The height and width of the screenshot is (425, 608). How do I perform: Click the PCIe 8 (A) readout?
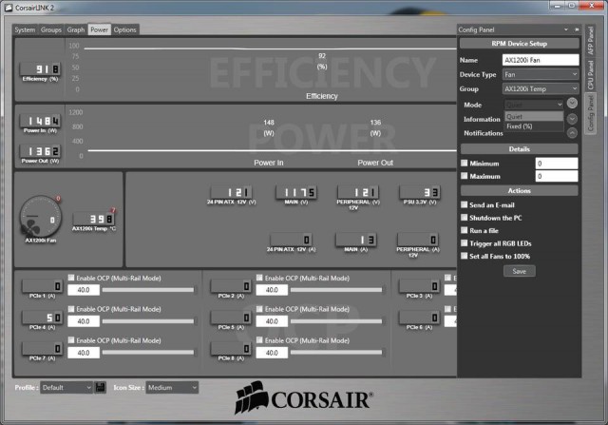pyautogui.click(x=231, y=349)
